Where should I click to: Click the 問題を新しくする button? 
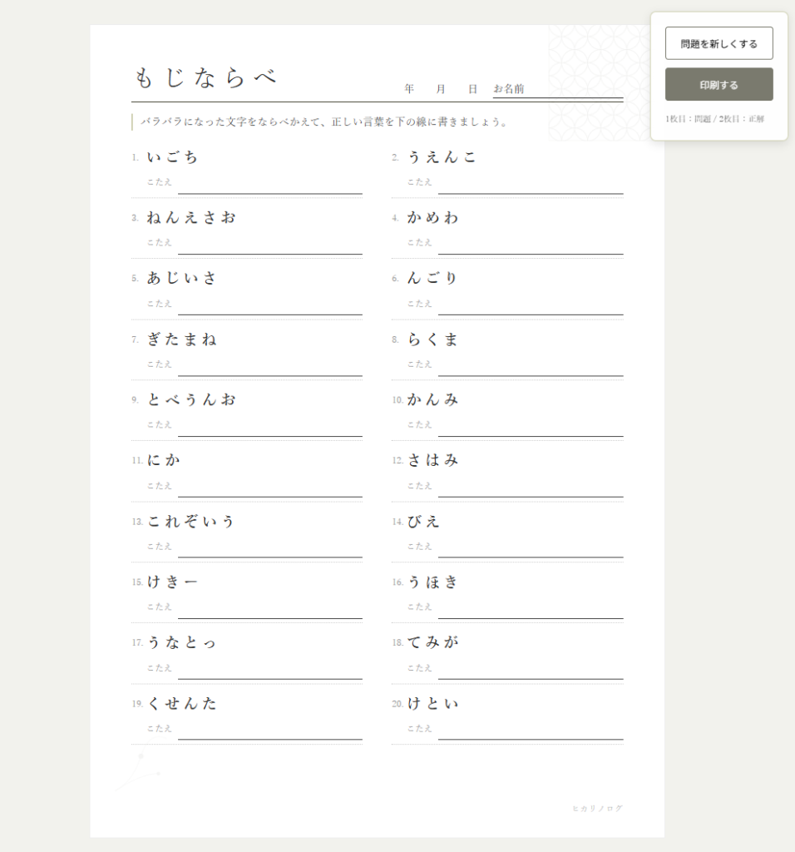718,43
